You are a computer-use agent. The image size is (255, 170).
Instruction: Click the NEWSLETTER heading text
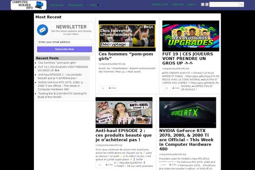(71, 27)
